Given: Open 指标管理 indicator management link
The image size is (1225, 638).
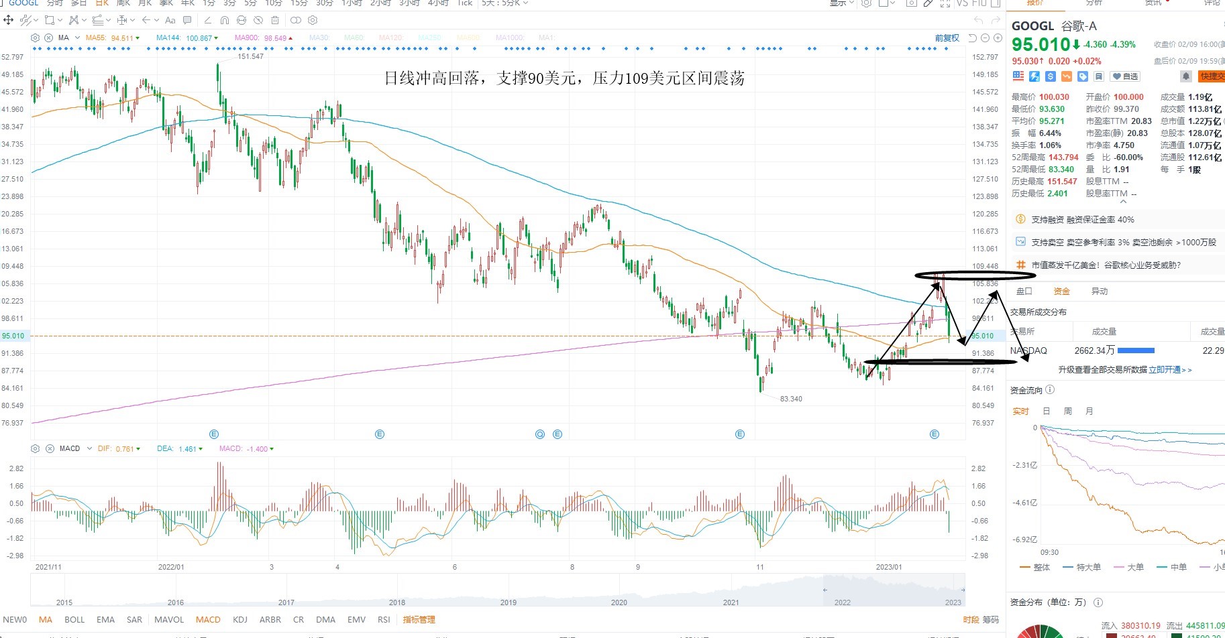Looking at the screenshot, I should 419,619.
